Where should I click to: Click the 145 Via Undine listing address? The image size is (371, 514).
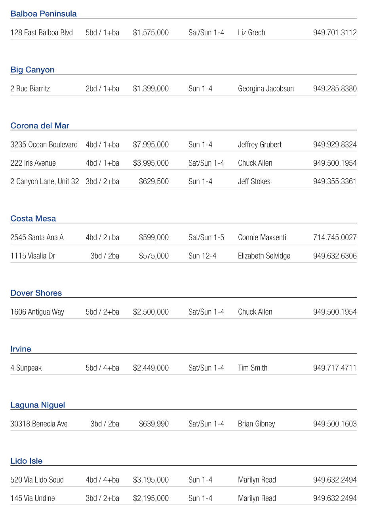pos(32,498)
